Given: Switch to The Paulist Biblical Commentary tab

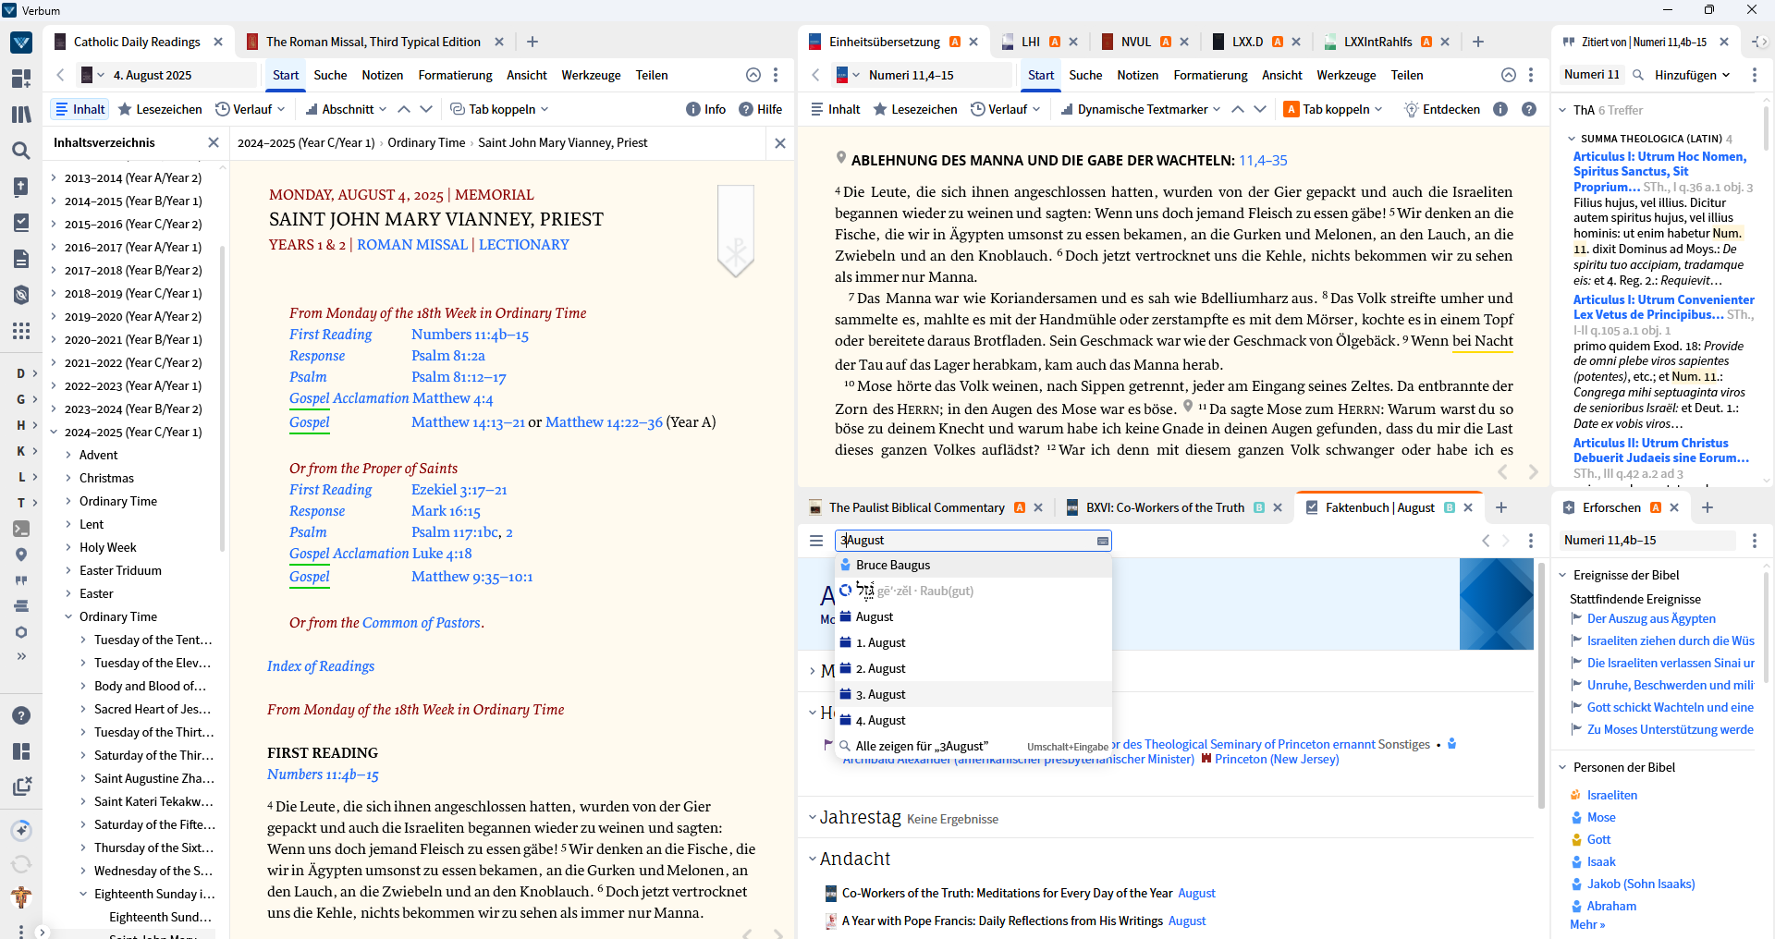Looking at the screenshot, I should point(916,507).
